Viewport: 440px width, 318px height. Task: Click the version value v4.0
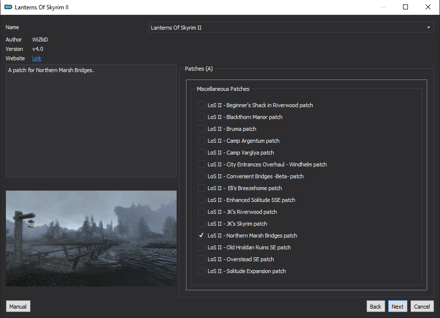click(x=37, y=49)
